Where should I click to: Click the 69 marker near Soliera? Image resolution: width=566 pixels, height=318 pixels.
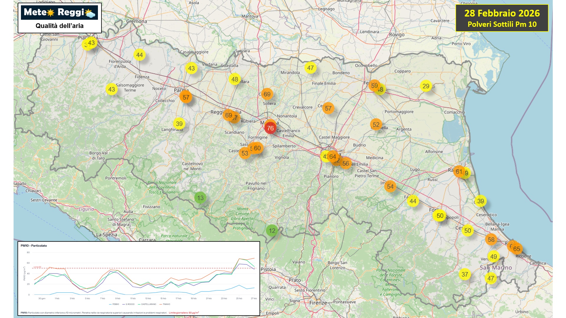tap(267, 94)
